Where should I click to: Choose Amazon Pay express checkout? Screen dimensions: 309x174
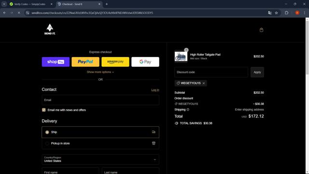115,62
